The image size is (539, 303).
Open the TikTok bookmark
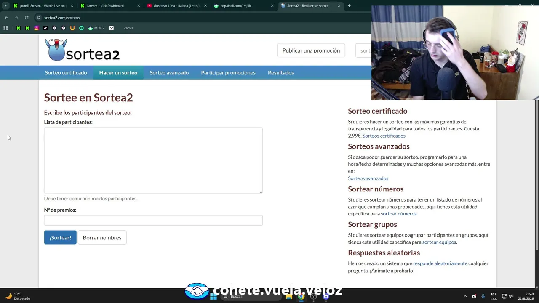(45, 28)
